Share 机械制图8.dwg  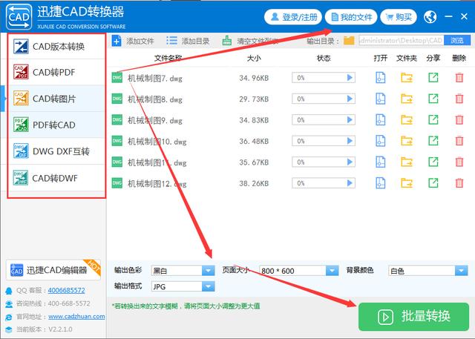pyautogui.click(x=433, y=99)
